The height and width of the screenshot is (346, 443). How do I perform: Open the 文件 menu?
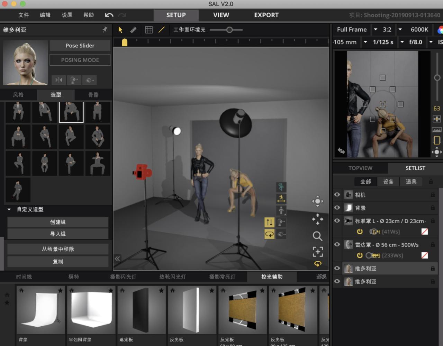coord(24,15)
